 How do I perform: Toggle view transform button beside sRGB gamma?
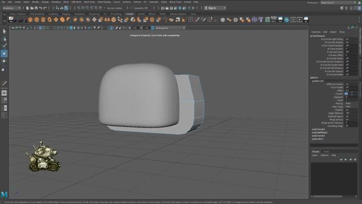[x=153, y=28]
